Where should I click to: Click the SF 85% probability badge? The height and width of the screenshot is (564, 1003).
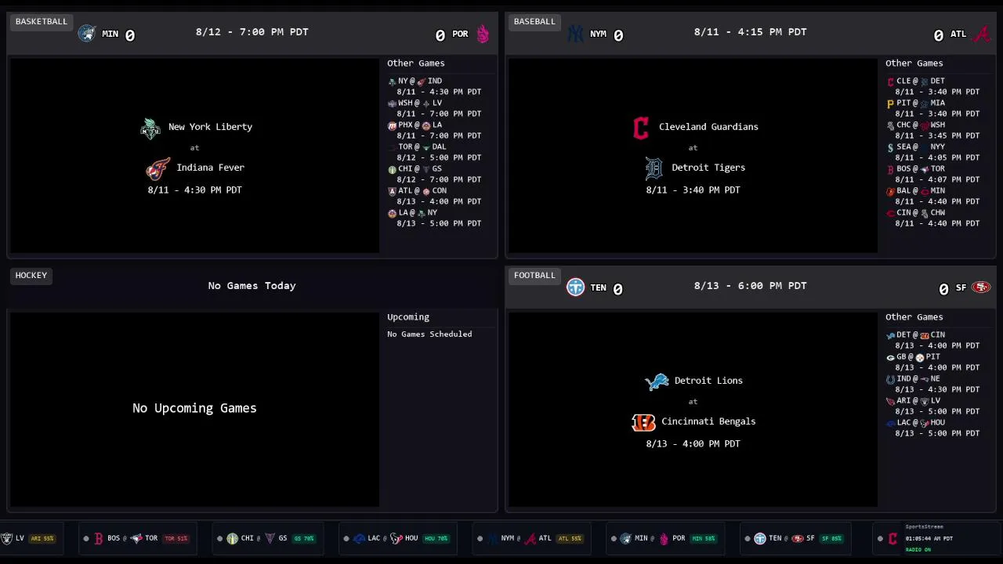click(x=831, y=539)
